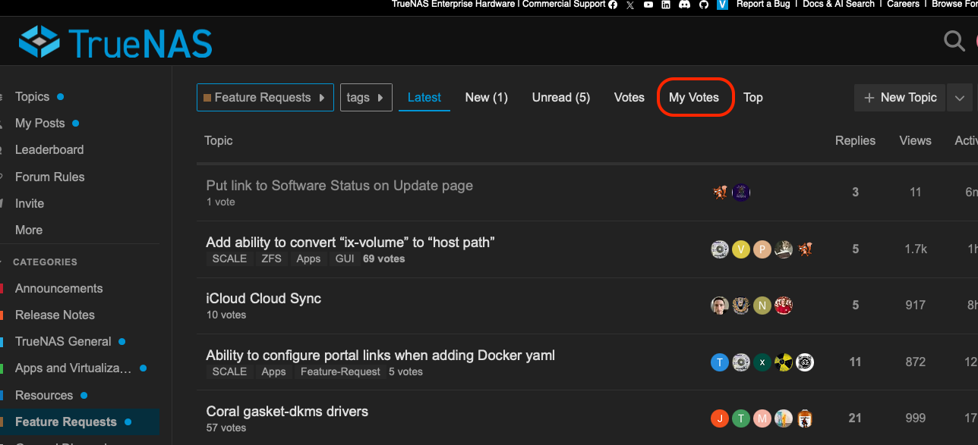Open the Discord icon in top bar
The width and height of the screenshot is (978, 445).
[x=684, y=5]
